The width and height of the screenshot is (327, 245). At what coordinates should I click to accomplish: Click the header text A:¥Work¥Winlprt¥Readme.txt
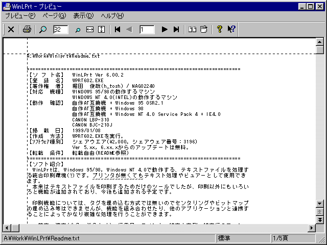click(x=63, y=56)
